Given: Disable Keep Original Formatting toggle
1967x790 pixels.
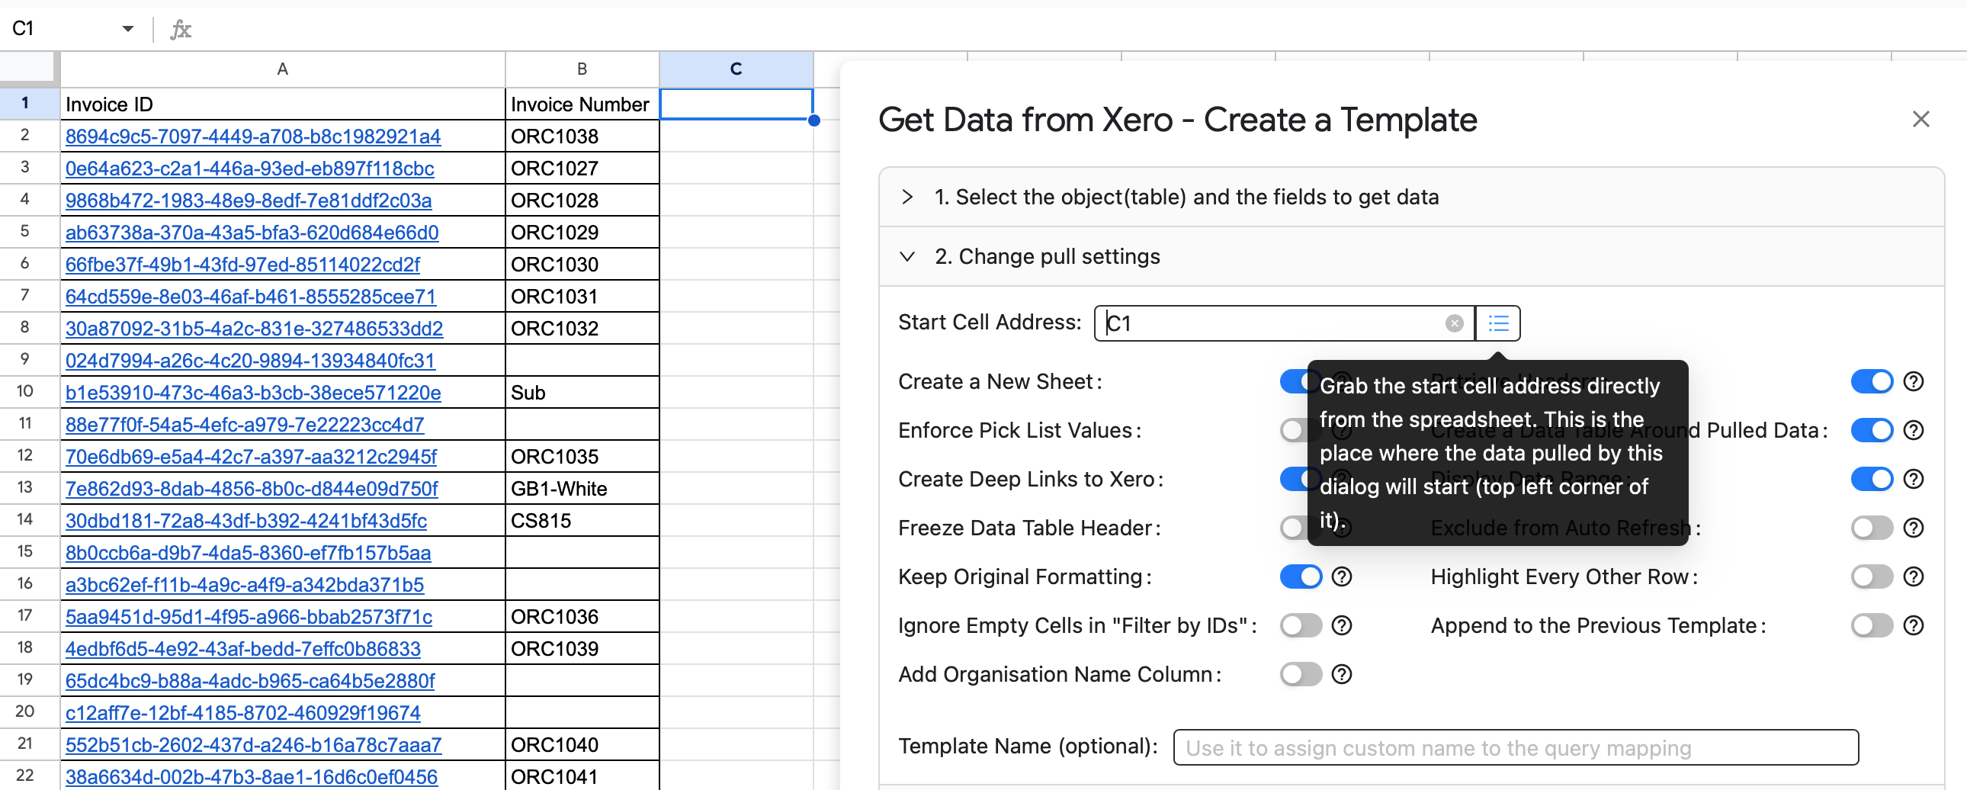Looking at the screenshot, I should click(x=1301, y=576).
